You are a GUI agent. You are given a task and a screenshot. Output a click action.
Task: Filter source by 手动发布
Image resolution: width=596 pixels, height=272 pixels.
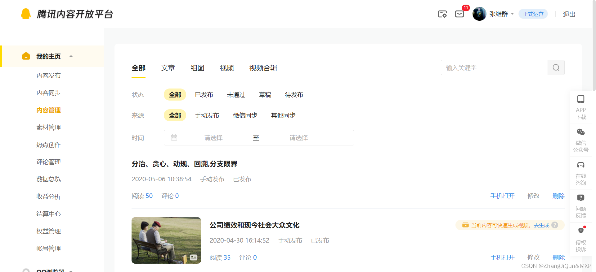pyautogui.click(x=207, y=115)
